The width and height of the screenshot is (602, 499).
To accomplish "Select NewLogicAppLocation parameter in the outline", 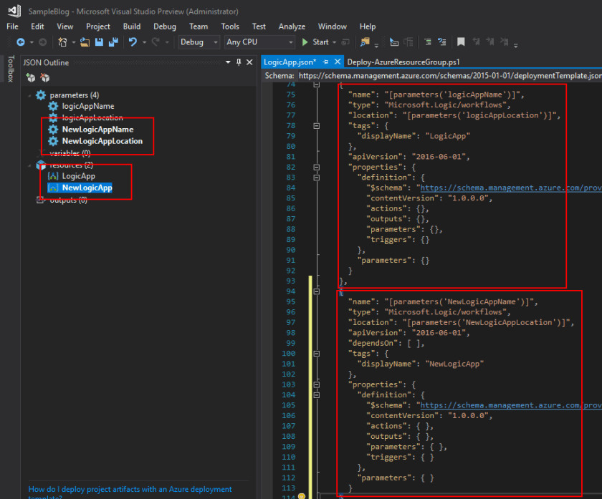I will click(102, 141).
